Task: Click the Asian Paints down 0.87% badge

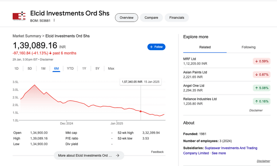Action: coord(262,74)
